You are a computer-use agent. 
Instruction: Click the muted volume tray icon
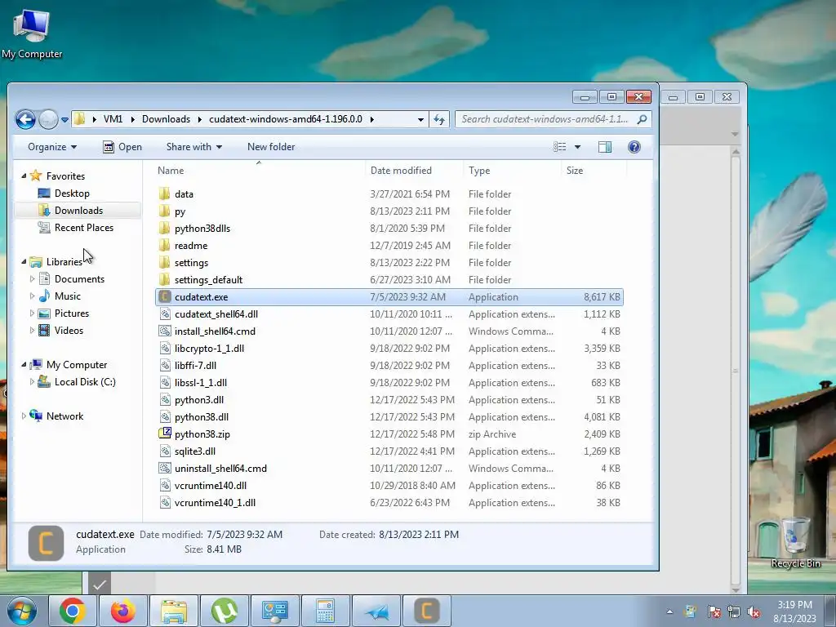(x=754, y=611)
